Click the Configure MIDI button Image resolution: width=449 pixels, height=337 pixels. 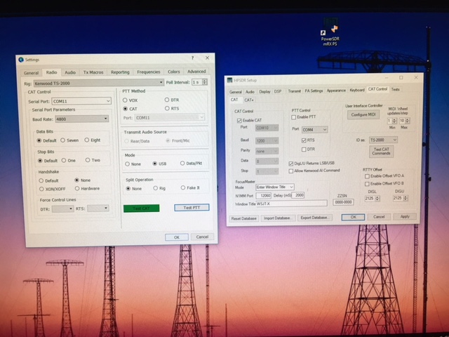pyautogui.click(x=363, y=114)
